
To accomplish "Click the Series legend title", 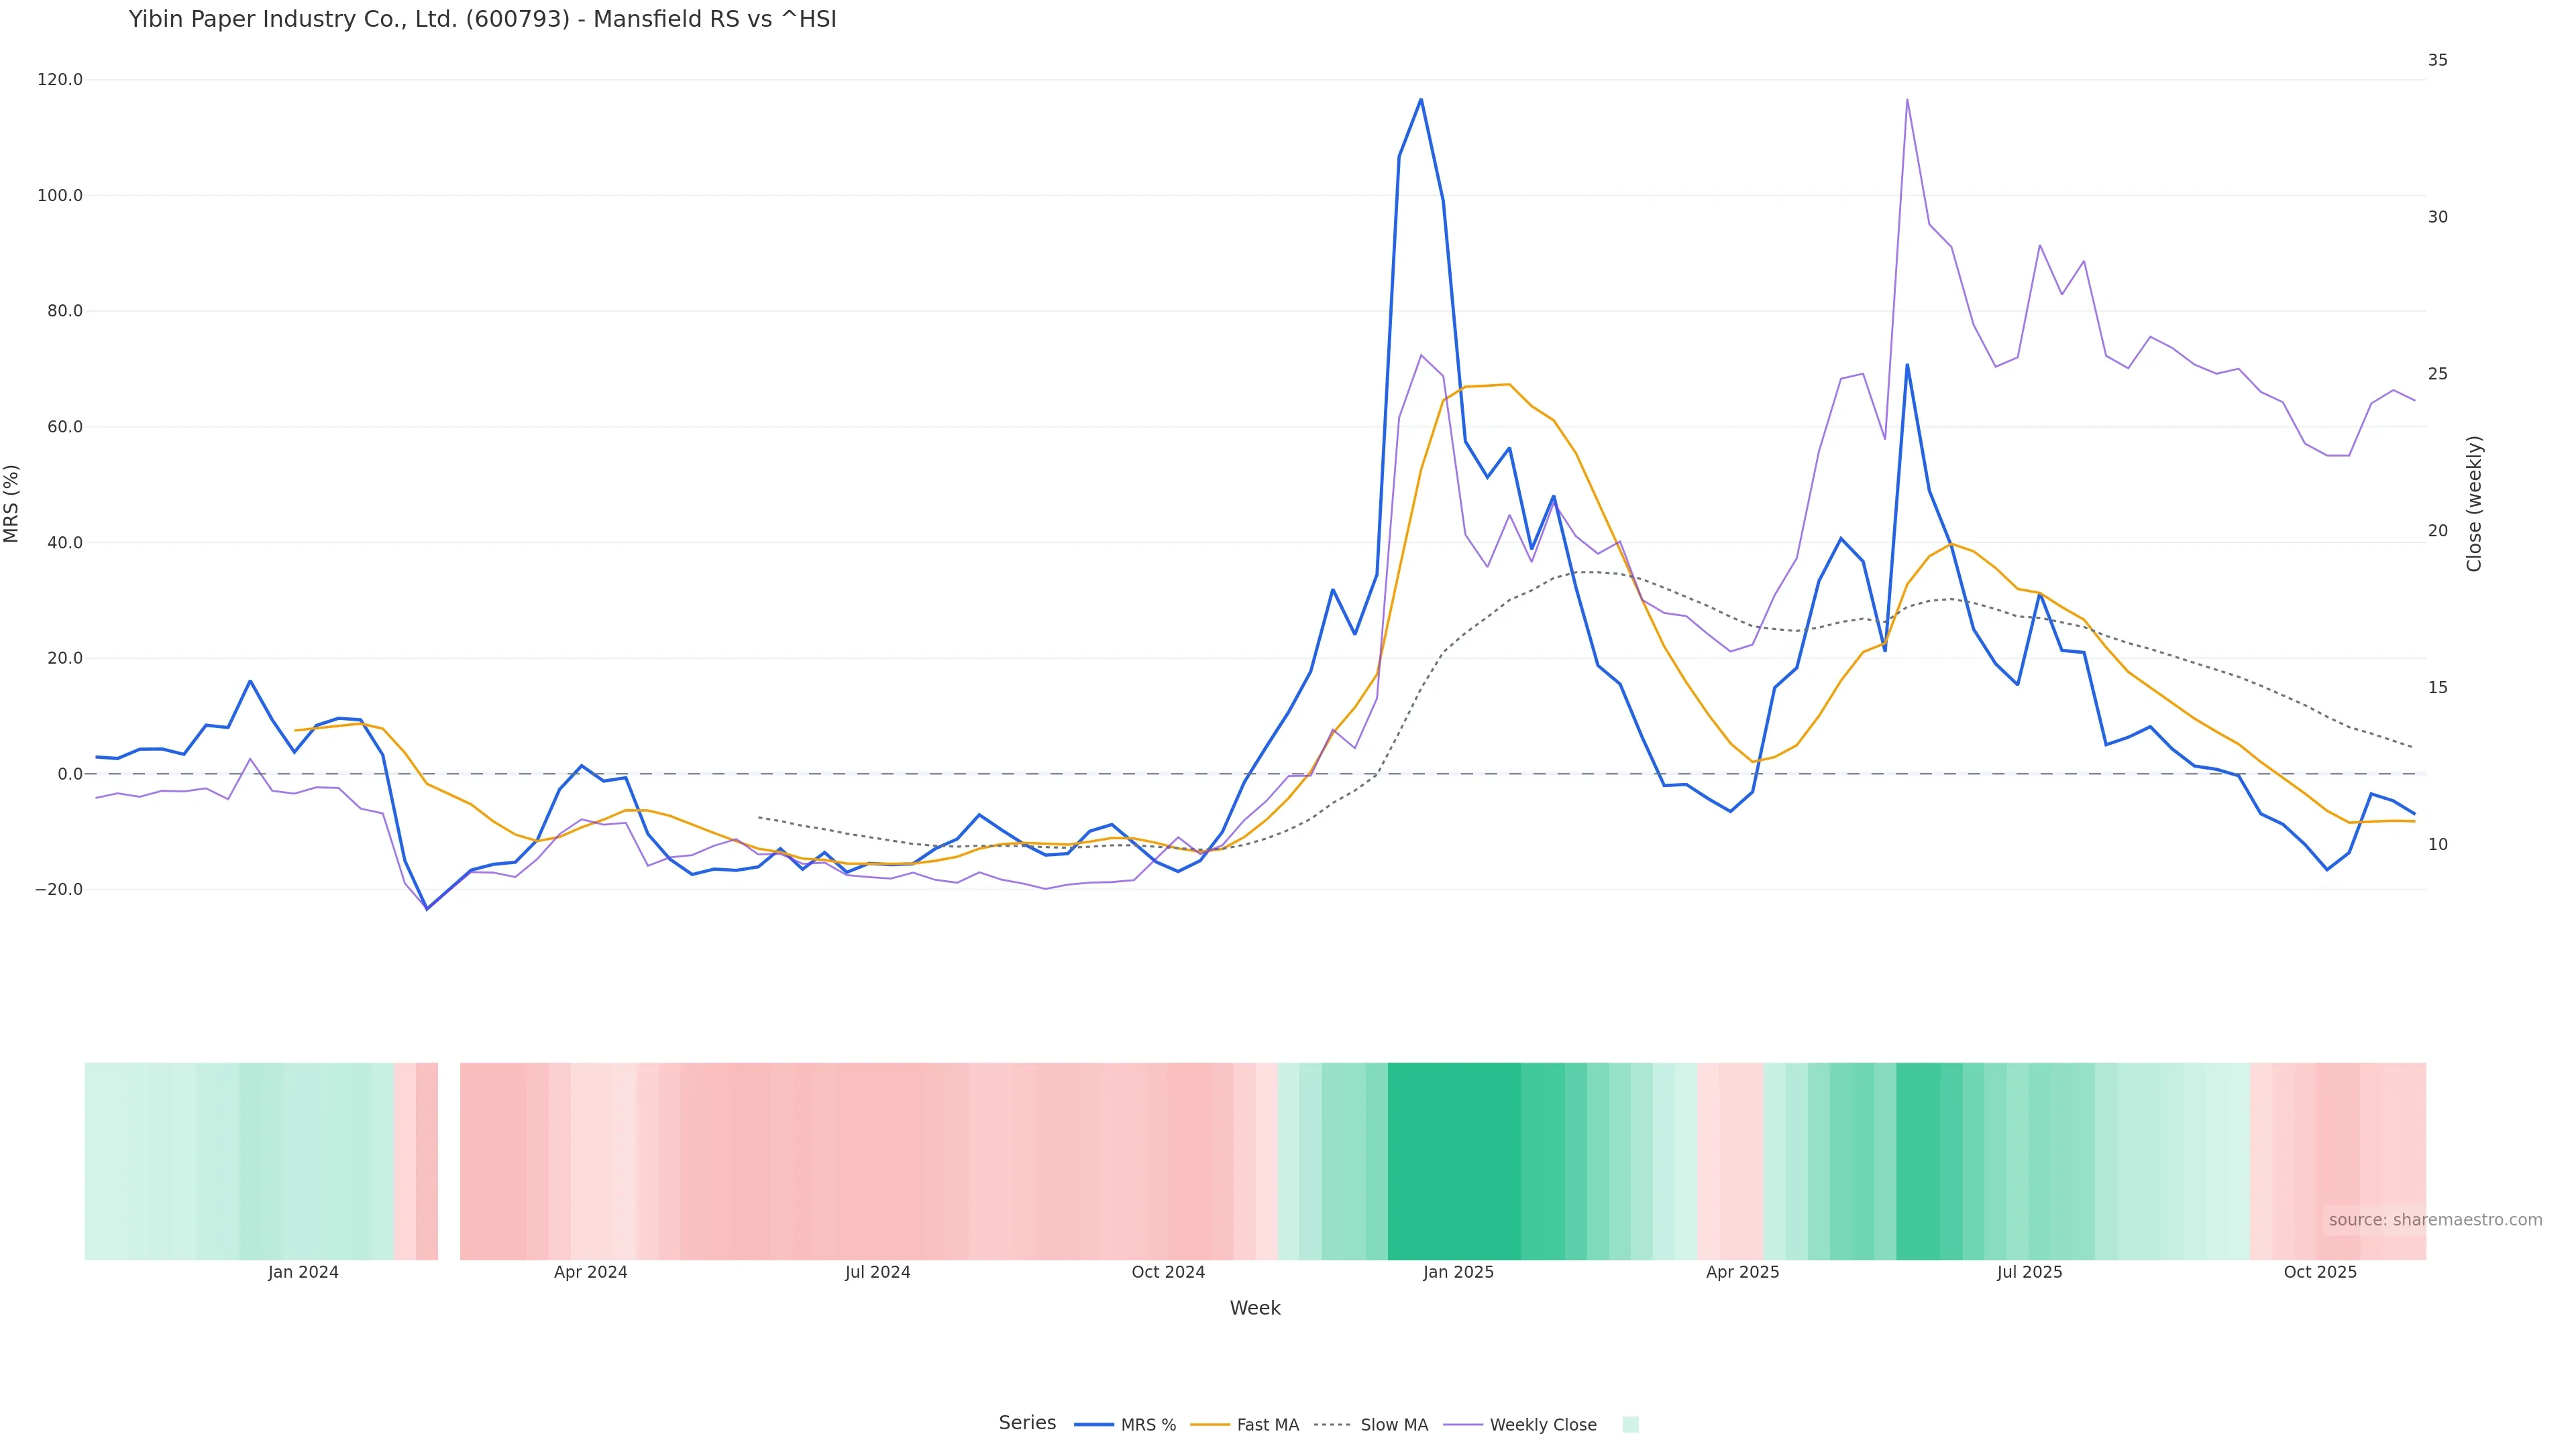I will [1027, 1423].
